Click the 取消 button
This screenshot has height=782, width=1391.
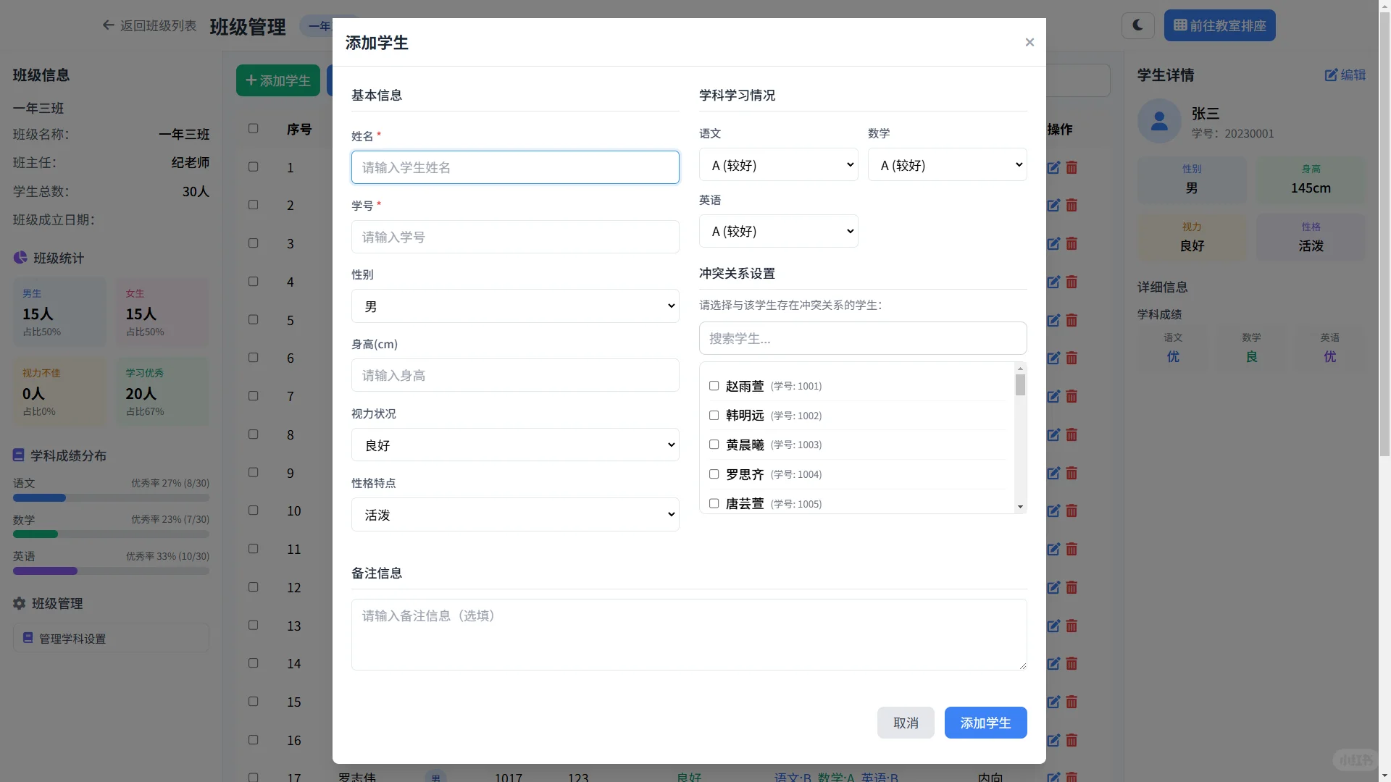pyautogui.click(x=906, y=723)
